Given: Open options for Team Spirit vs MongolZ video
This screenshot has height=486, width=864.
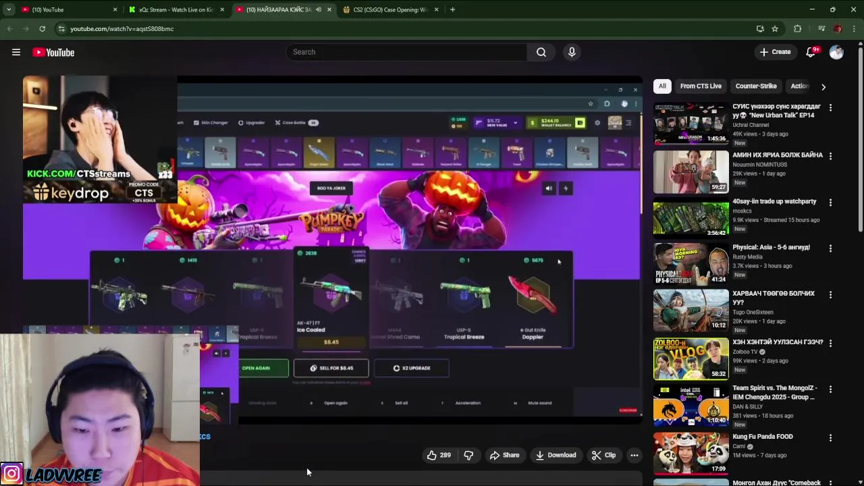Looking at the screenshot, I should [x=830, y=389].
